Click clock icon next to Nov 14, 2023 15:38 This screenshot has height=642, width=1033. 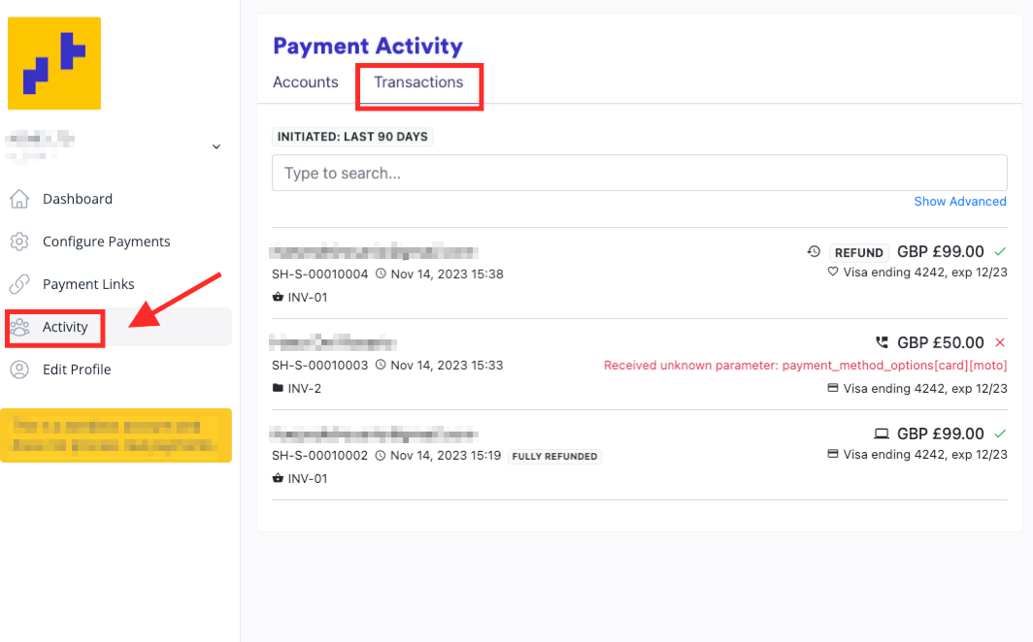click(381, 273)
